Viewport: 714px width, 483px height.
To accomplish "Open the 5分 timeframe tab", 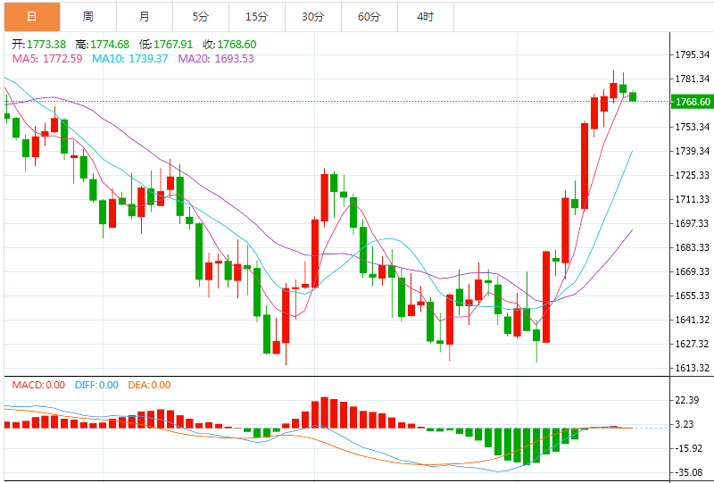I will [201, 17].
